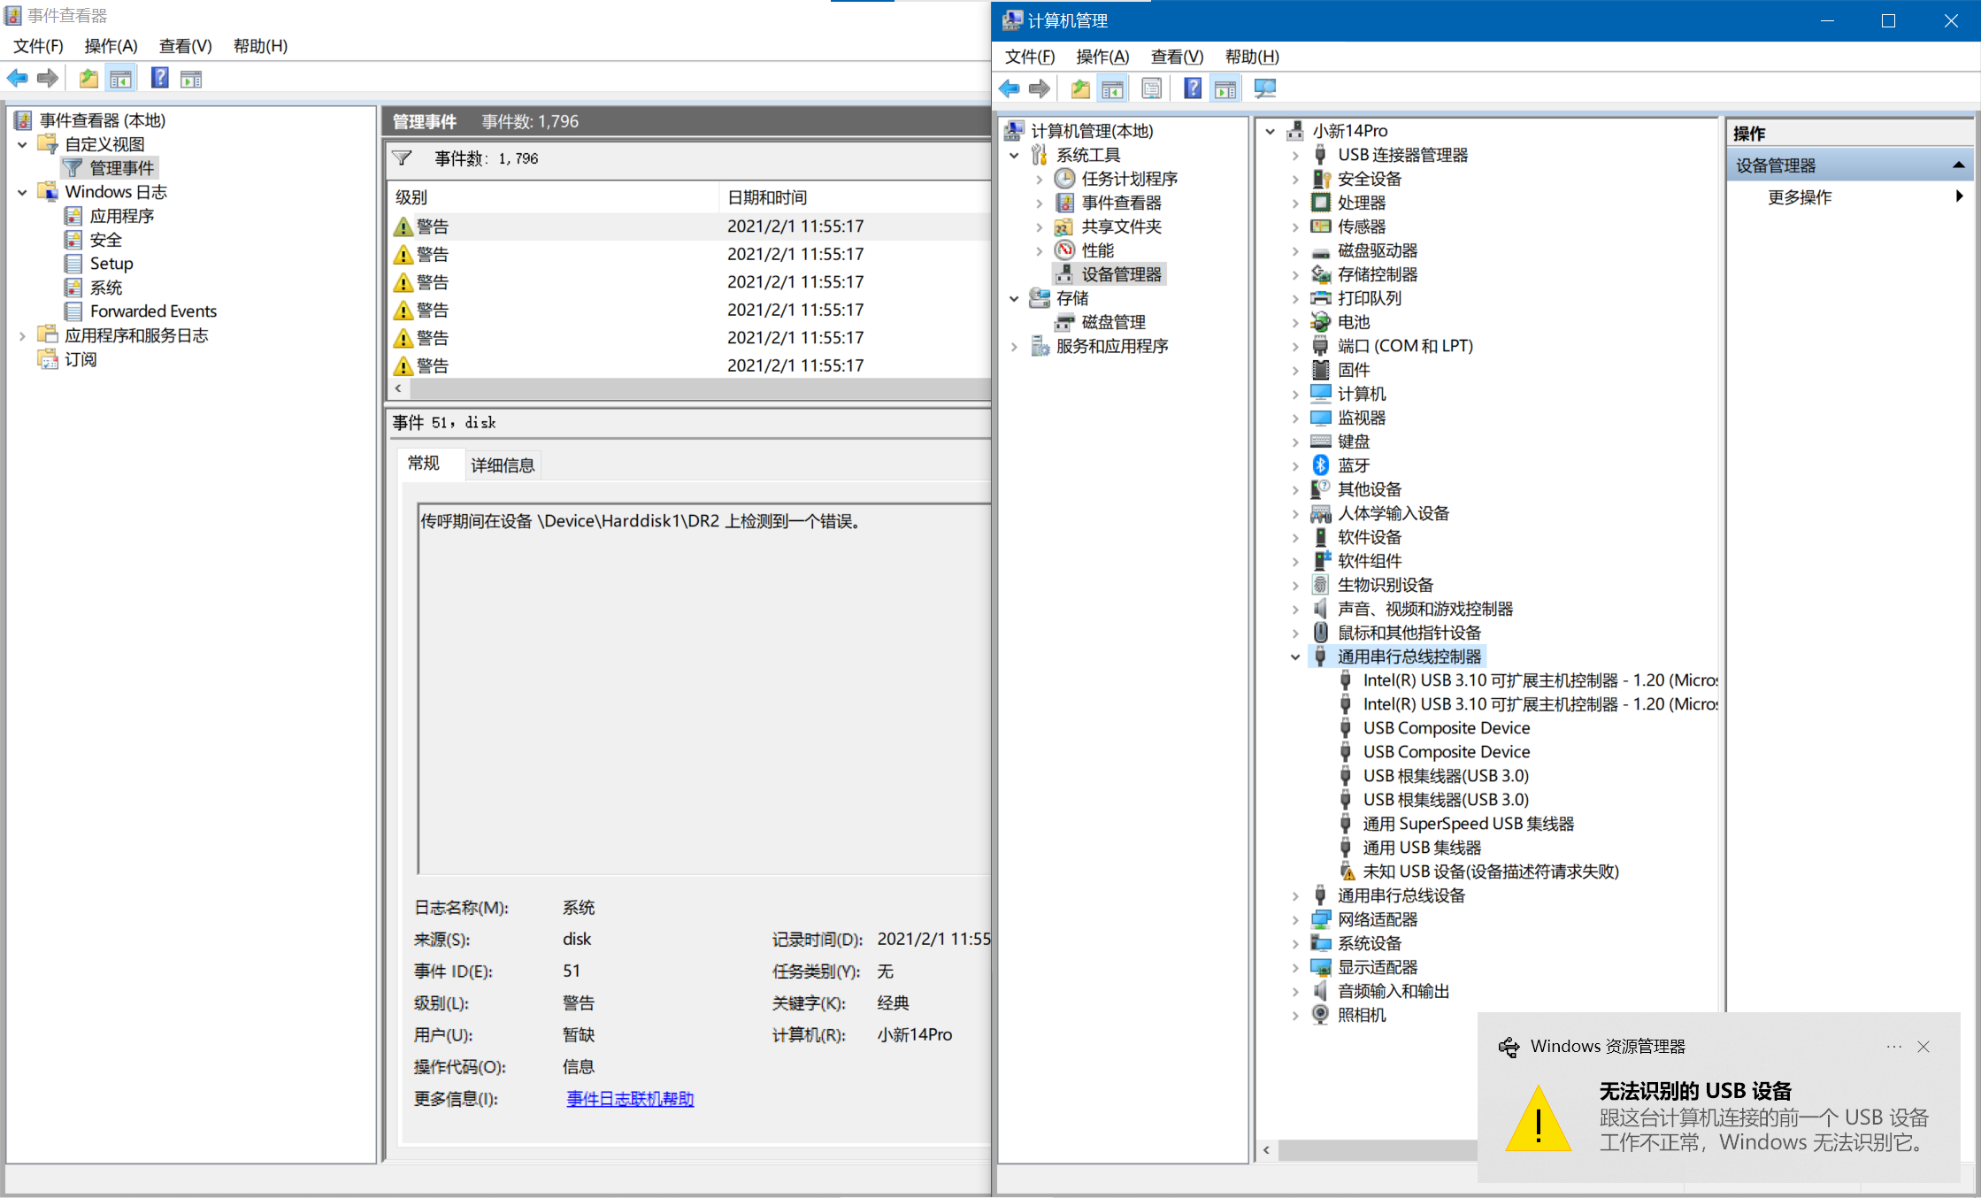Click left arrow of event list horizontal scrollbar
The image size is (1981, 1198).
point(398,388)
